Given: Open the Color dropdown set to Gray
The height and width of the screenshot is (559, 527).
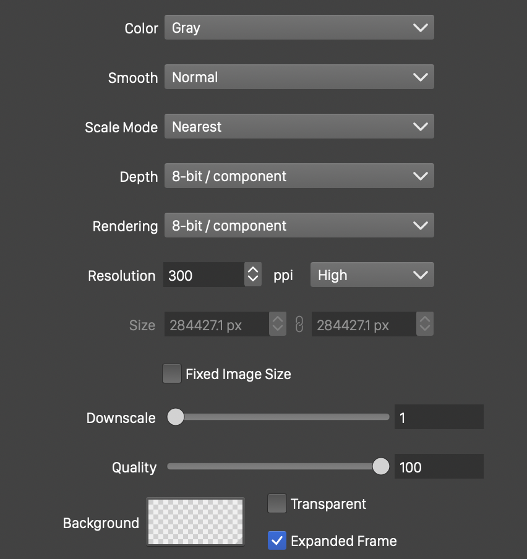Looking at the screenshot, I should click(x=299, y=28).
